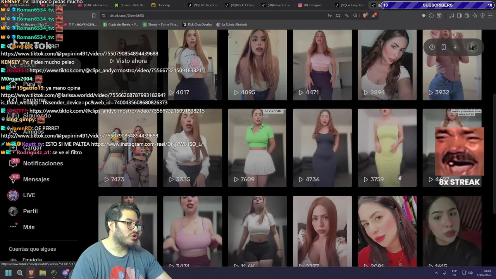Click the music note playlist toolbar icon
The height and width of the screenshot is (279, 496).
coord(451,15)
